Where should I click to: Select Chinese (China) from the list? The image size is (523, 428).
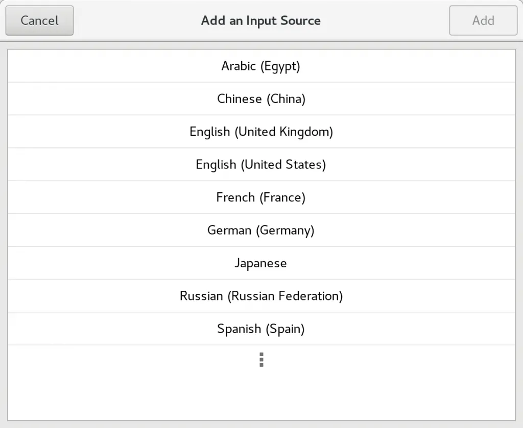pos(261,98)
